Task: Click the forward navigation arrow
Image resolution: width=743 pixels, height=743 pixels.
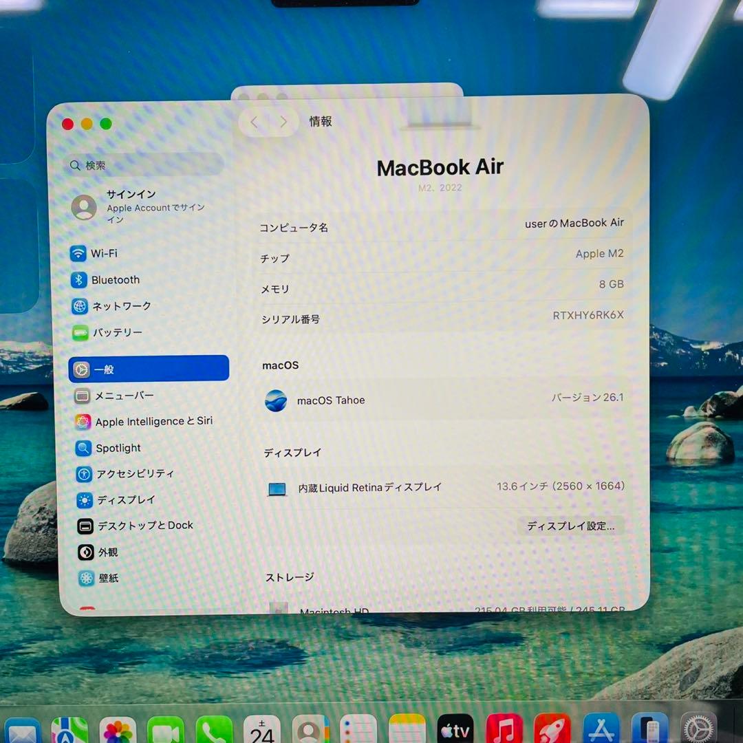Action: pyautogui.click(x=283, y=121)
